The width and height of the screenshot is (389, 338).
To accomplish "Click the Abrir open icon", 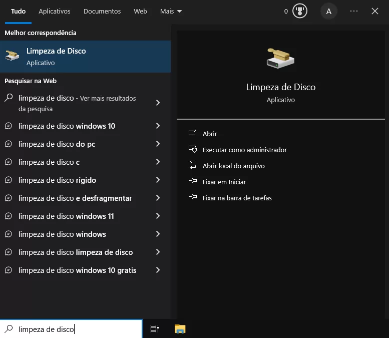I will 192,133.
